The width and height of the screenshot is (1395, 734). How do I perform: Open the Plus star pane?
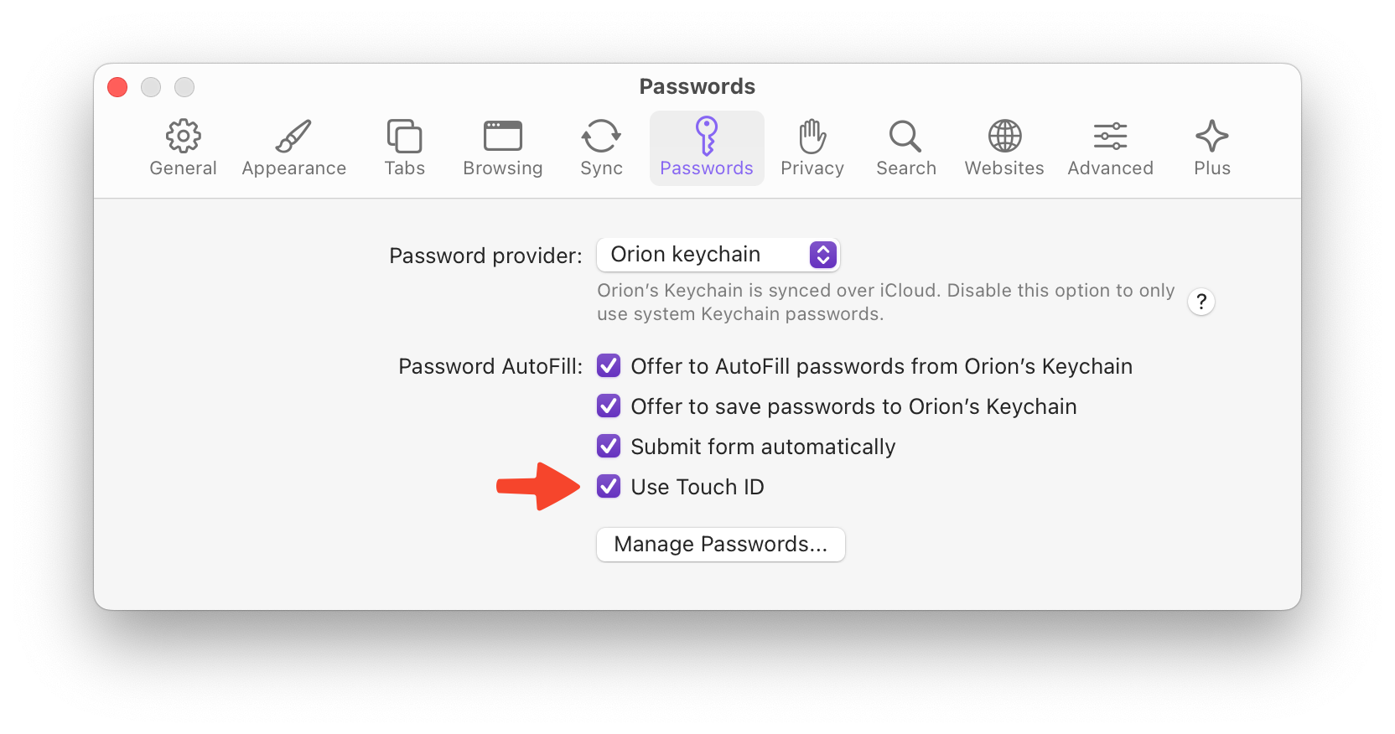1211,147
